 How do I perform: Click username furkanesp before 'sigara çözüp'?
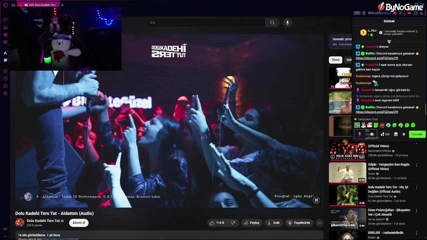point(363,76)
